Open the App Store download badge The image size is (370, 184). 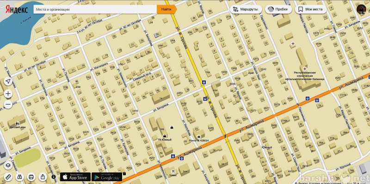pyautogui.click(x=75, y=177)
